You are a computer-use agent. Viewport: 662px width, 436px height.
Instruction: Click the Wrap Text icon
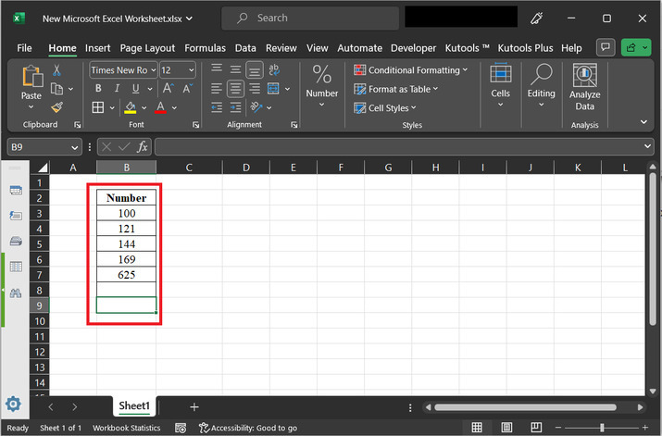tap(273, 70)
